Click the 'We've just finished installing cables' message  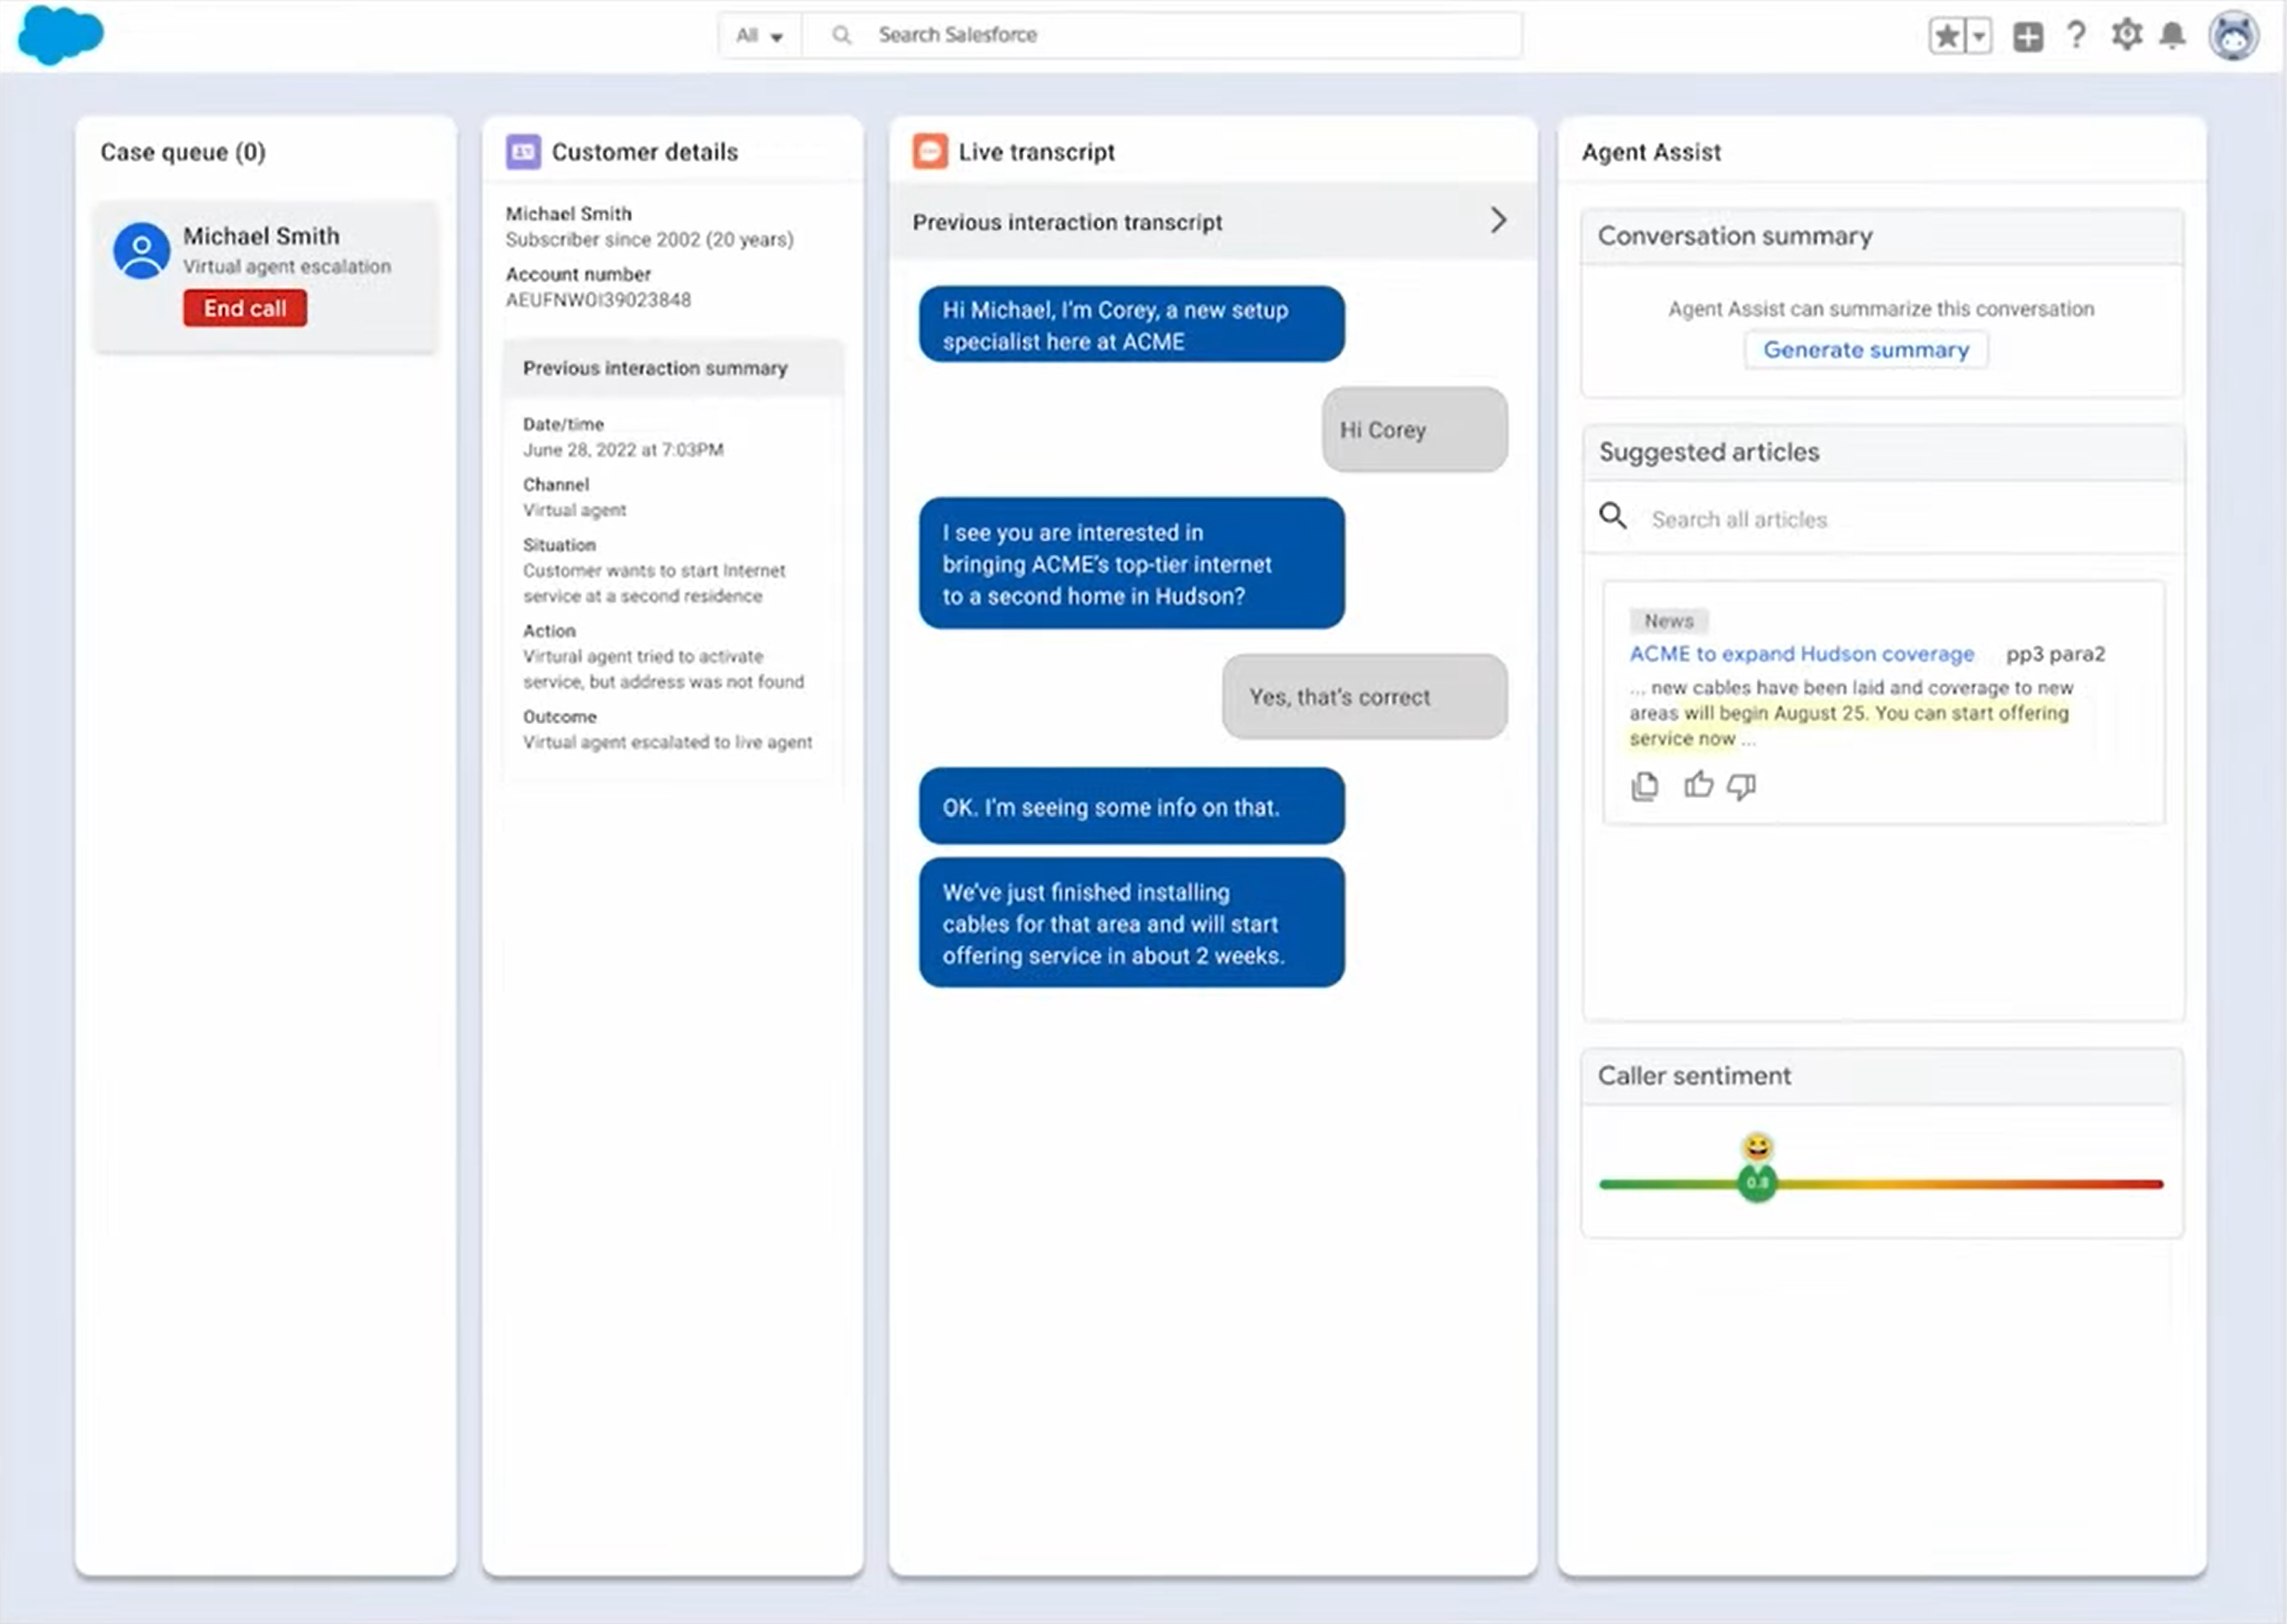1131,923
